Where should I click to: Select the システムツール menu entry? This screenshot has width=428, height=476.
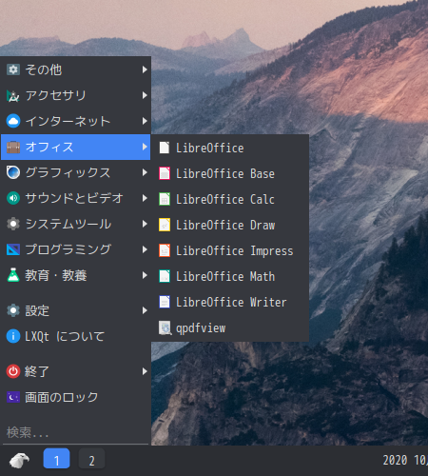pyautogui.click(x=76, y=224)
